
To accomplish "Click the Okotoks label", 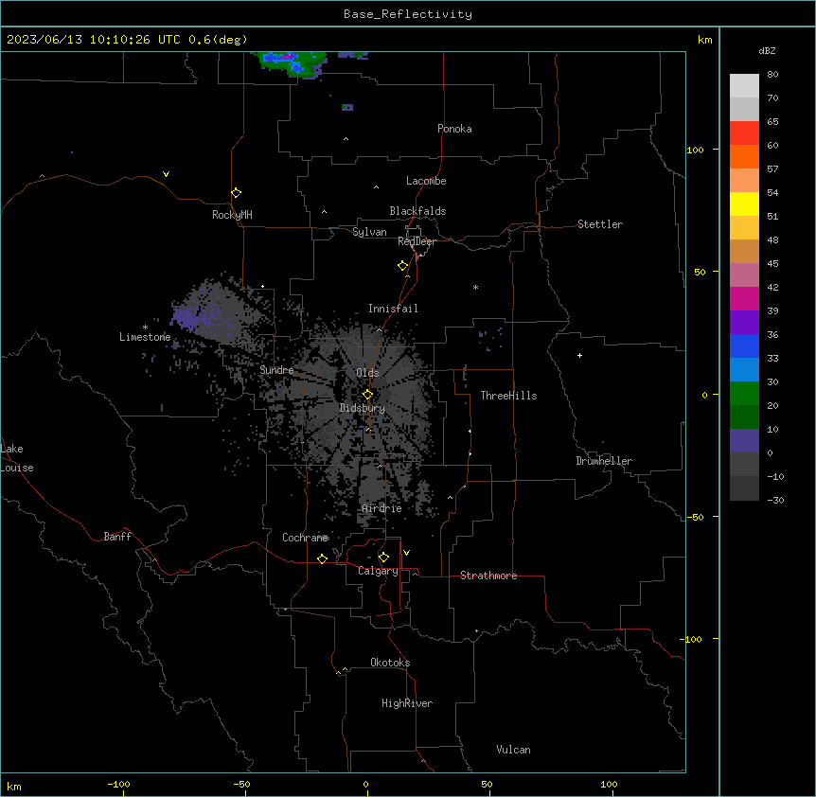I will 390,663.
